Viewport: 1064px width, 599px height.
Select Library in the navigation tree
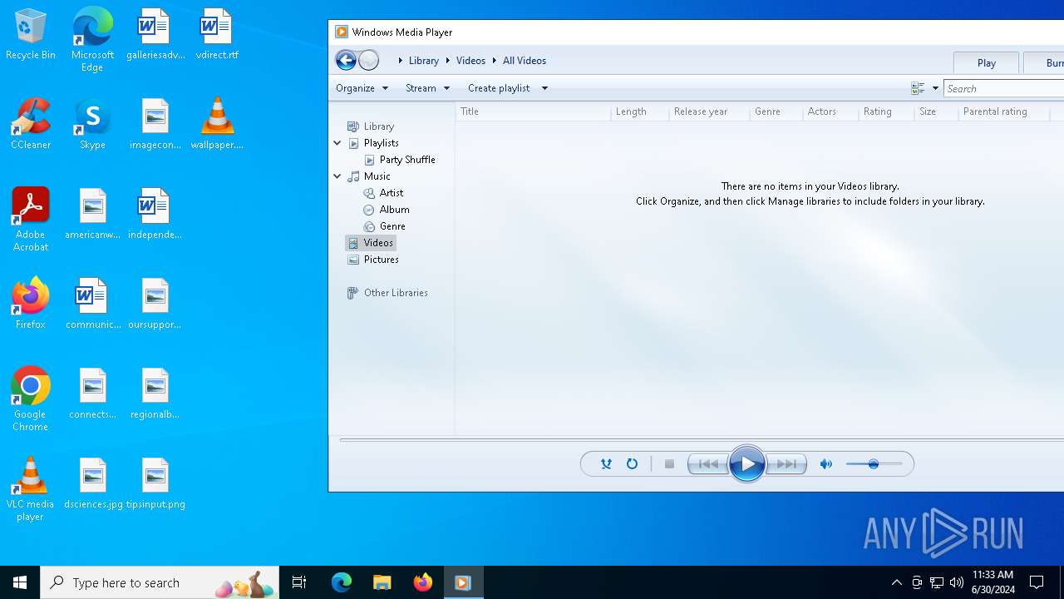pyautogui.click(x=378, y=126)
